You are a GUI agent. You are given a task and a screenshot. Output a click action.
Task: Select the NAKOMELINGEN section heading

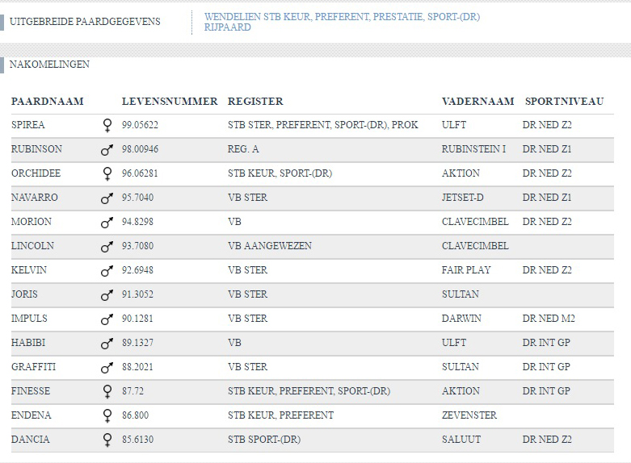pos(49,65)
